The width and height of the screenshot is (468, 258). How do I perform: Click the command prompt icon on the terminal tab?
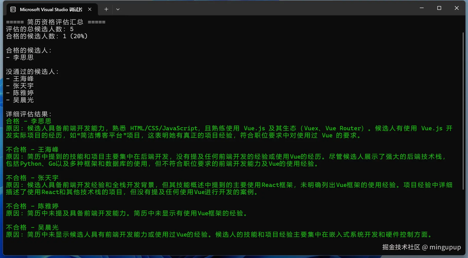coord(13,9)
